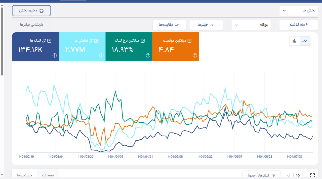Toggle the میانگین موقعیت checkbox
The image size is (322, 179).
189,41
